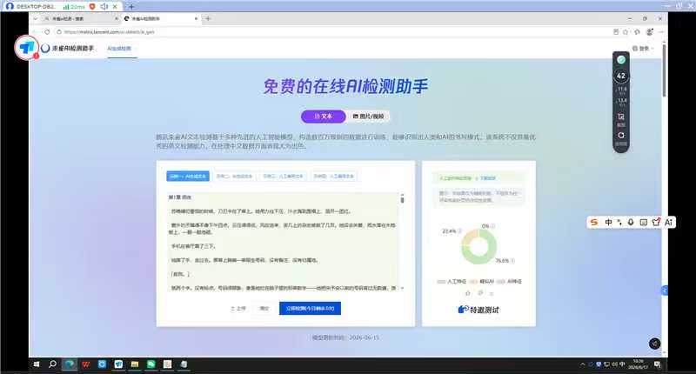
Task: Open the WPS icon in the taskbar
Action: point(85,364)
